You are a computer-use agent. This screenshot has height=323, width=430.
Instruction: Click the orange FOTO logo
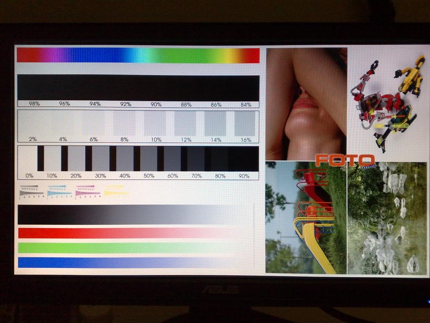point(344,160)
